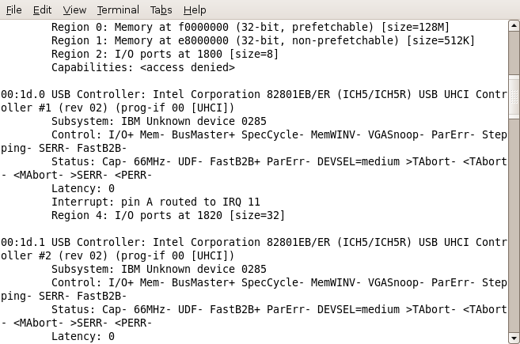
Task: Click scrollbar track above the thumb
Action: pos(514,53)
